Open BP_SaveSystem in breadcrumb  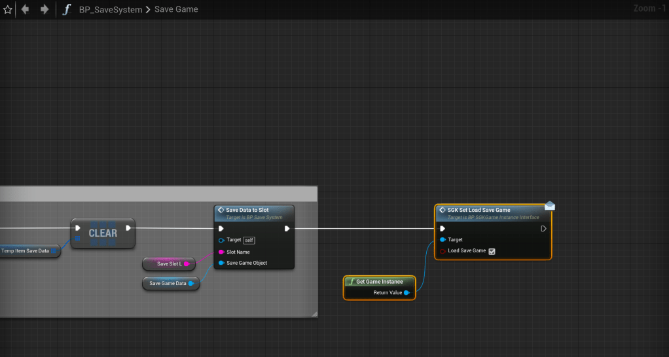pos(110,10)
